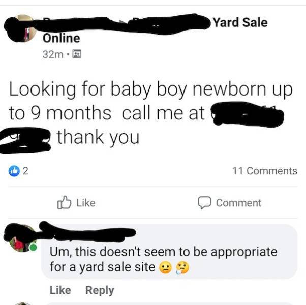Click the confused face emoji in the comment
The width and height of the screenshot is (306, 305).
[x=166, y=267]
